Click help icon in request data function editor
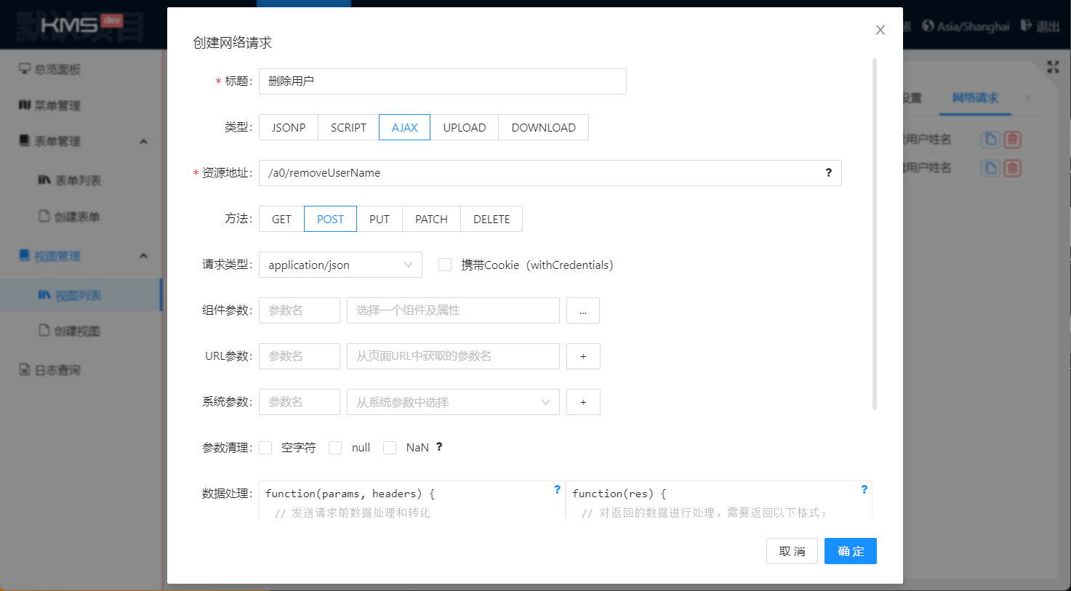The width and height of the screenshot is (1071, 591). coord(557,490)
